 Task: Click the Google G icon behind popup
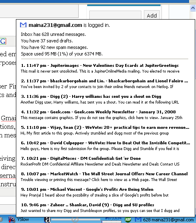pyautogui.click(x=3, y=41)
